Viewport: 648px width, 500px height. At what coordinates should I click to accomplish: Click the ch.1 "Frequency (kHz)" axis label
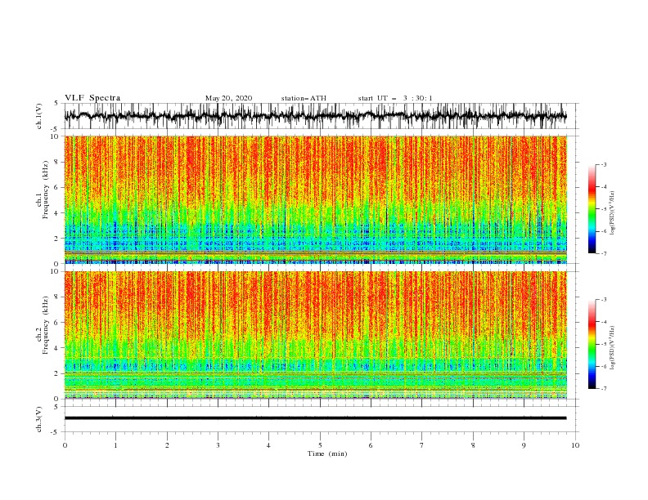[45, 190]
